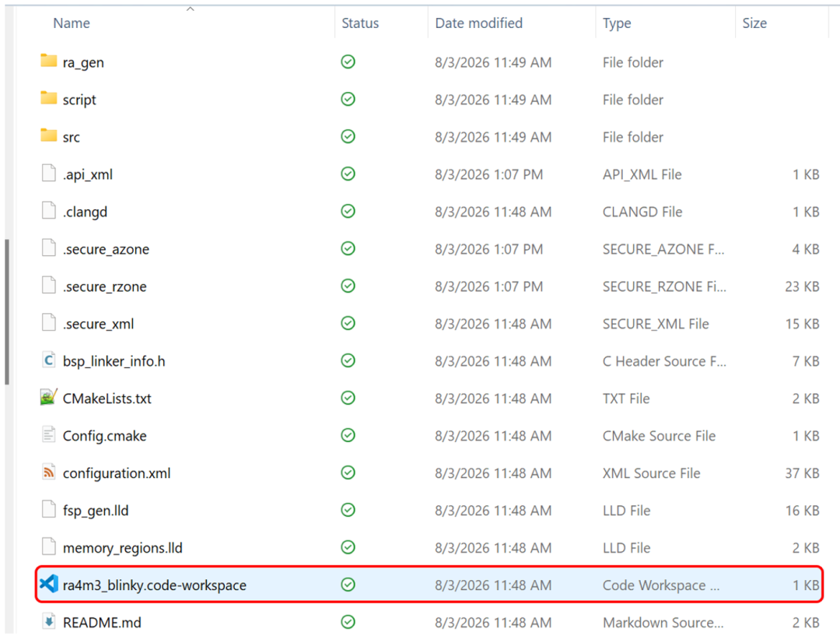Click the 'Code Workspace ...' type cell
This screenshot has width=840, height=636.
(x=661, y=585)
